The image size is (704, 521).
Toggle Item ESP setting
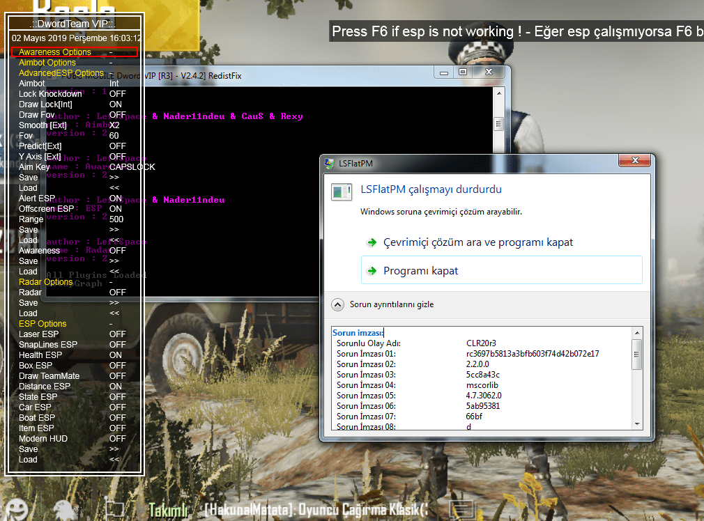74,428
